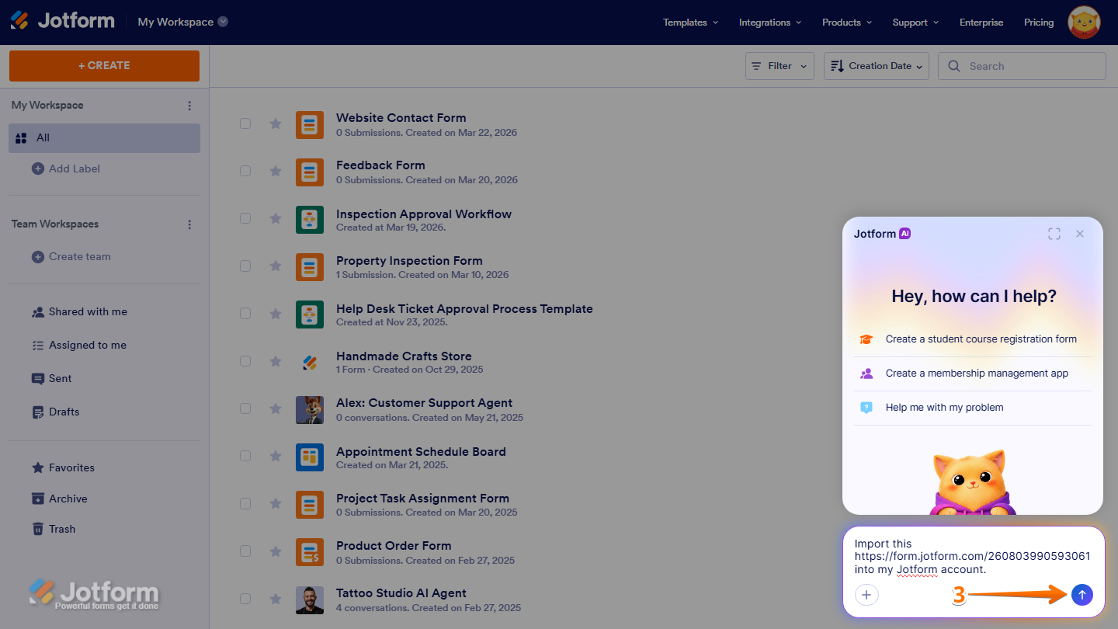Select the Website Contact Form checkbox

coord(245,123)
